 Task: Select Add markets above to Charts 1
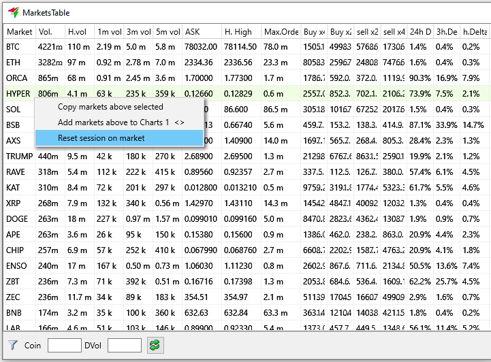pyautogui.click(x=121, y=122)
